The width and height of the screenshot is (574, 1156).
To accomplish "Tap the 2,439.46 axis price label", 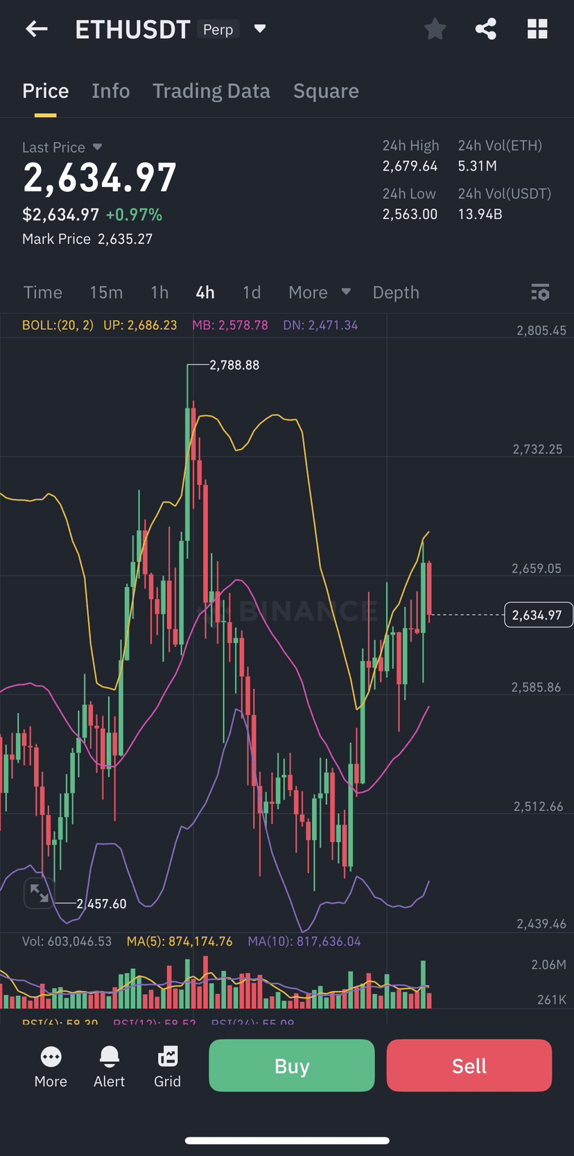I will (x=541, y=924).
